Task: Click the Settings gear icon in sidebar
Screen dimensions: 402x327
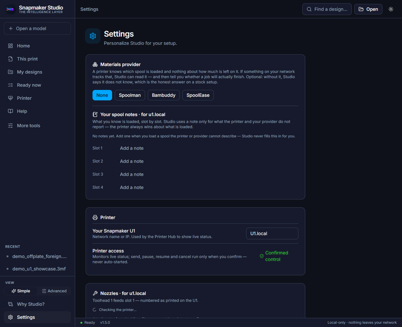Action: click(10, 317)
